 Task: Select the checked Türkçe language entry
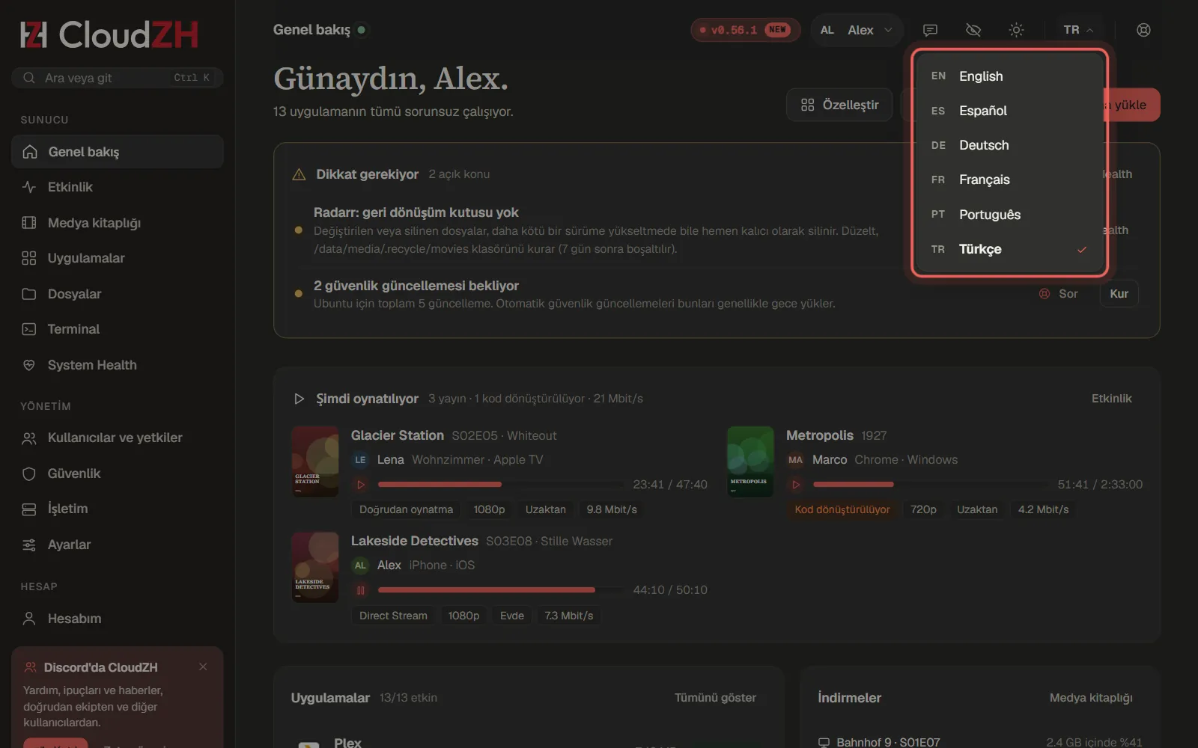[1009, 249]
